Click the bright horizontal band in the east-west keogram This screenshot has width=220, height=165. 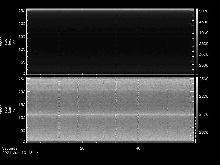coord(110,114)
